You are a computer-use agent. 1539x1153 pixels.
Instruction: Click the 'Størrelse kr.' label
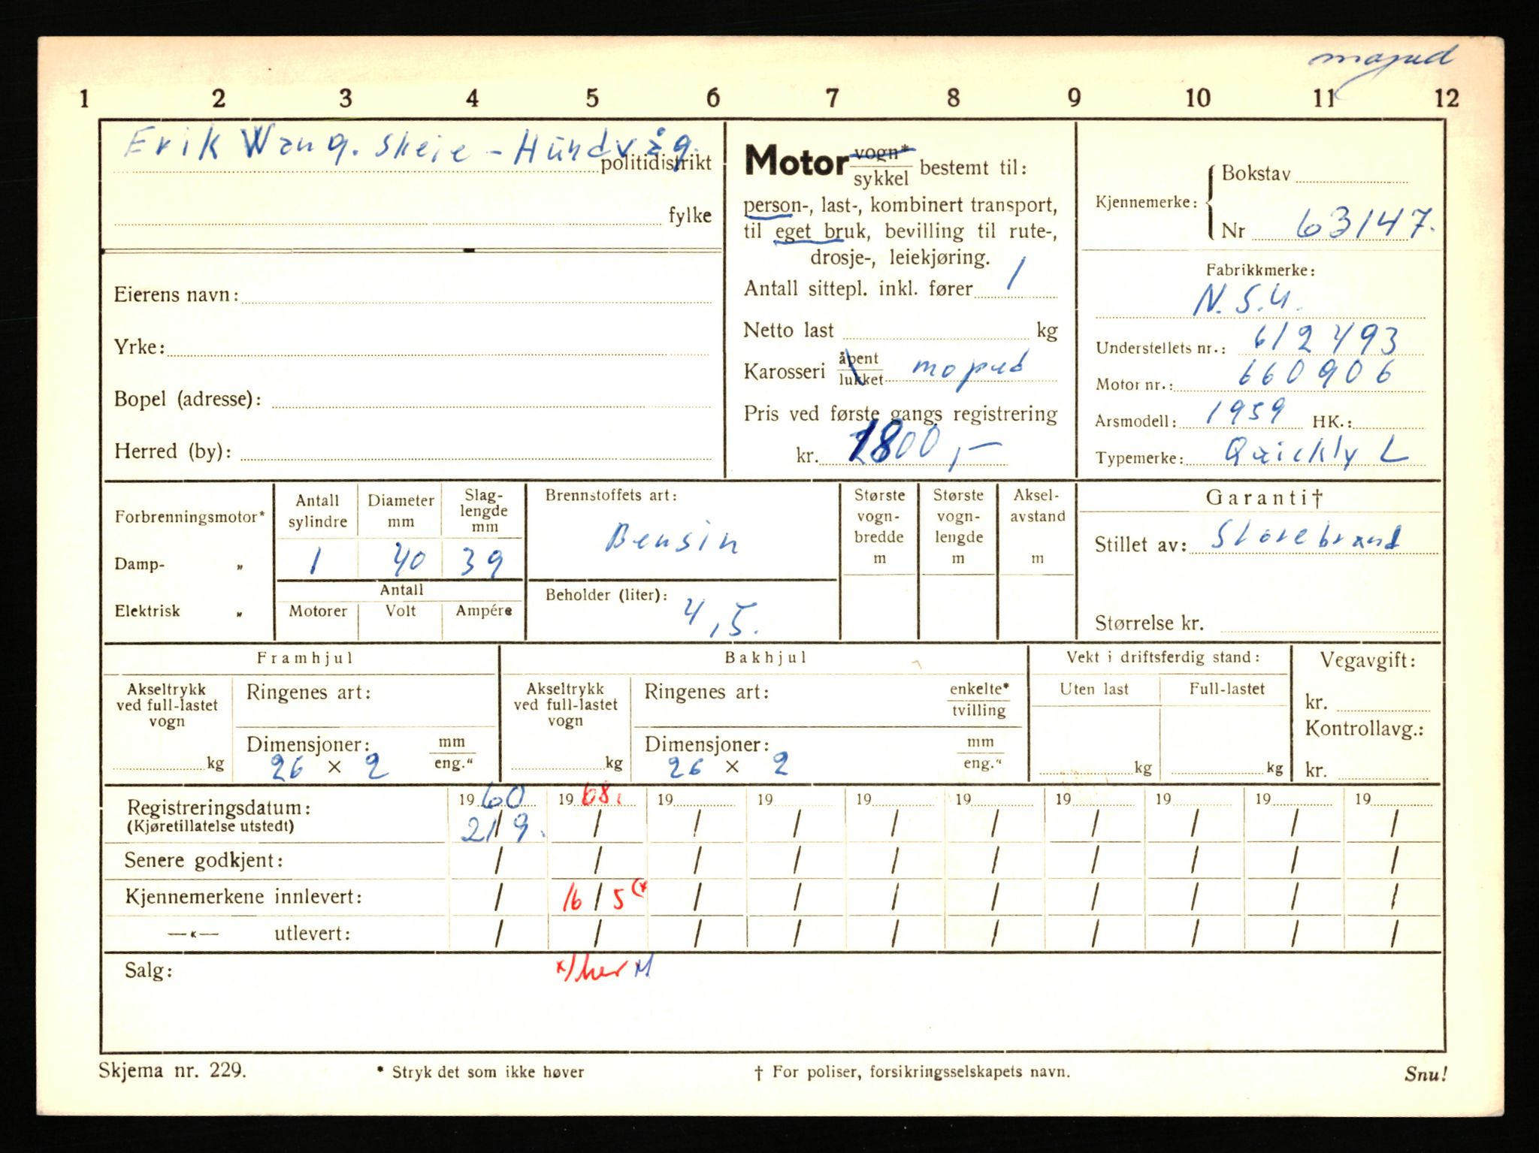(x=1149, y=623)
